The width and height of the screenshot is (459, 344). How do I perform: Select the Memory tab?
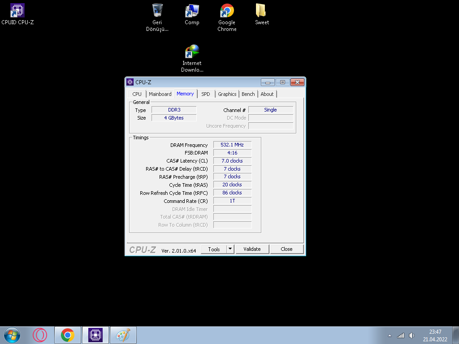185,94
